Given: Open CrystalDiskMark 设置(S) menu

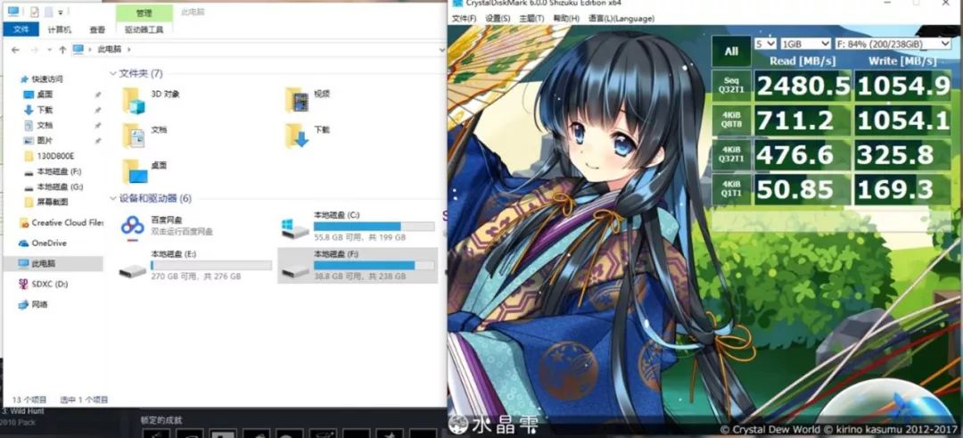Looking at the screenshot, I should [498, 19].
